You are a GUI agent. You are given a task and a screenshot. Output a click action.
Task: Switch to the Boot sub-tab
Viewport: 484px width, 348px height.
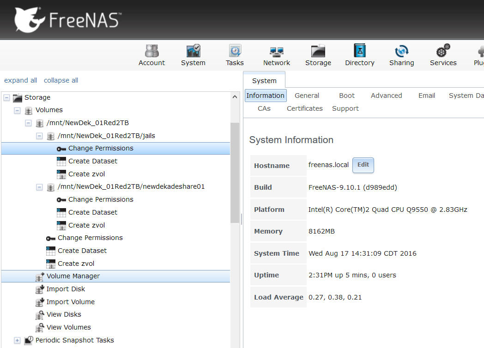tap(347, 96)
